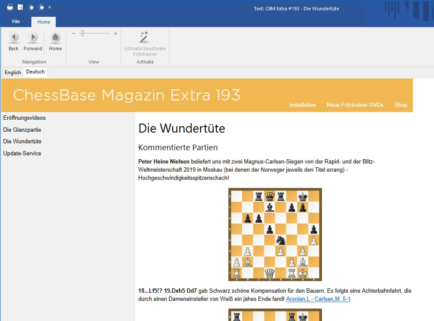The image size is (434, 321).
Task: Open Neue Fritztrainer DVDs link
Action: point(355,105)
